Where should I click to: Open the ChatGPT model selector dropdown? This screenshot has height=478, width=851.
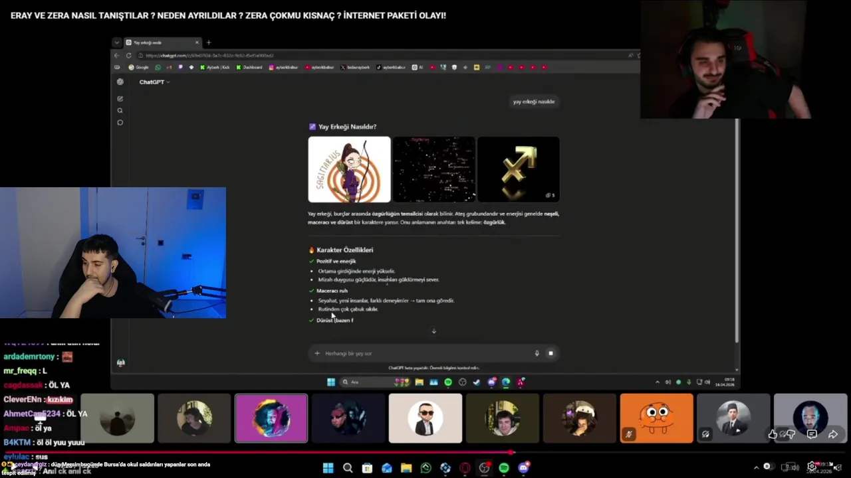[154, 82]
